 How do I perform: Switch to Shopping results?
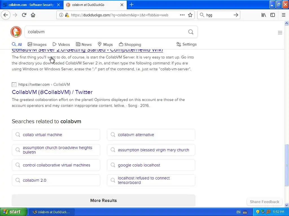(x=130, y=44)
